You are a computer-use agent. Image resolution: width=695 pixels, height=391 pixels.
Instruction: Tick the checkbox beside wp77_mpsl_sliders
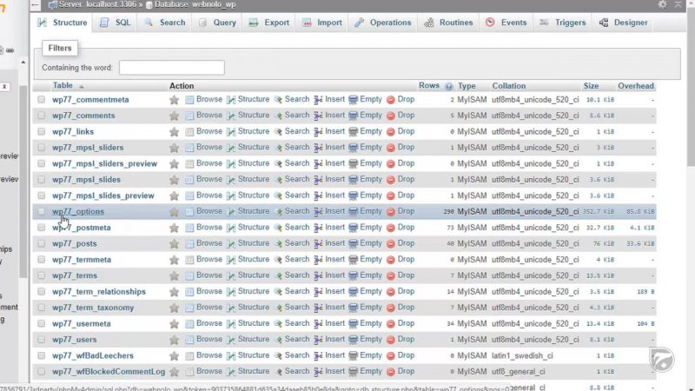pos(41,148)
